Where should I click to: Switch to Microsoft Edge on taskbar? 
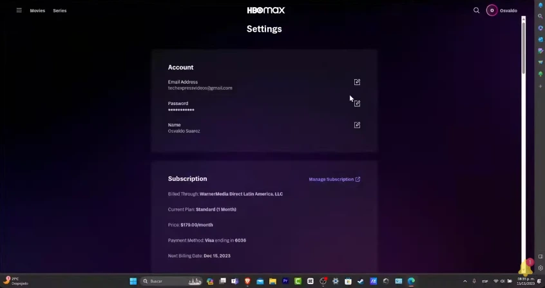click(411, 281)
